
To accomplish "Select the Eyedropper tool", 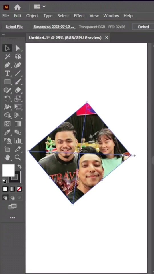I will [7, 132].
